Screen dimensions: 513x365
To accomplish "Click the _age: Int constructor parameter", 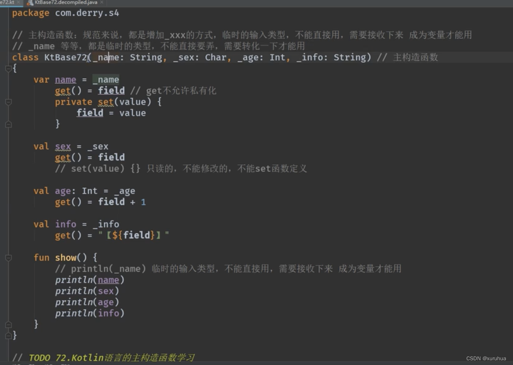I will click(261, 58).
